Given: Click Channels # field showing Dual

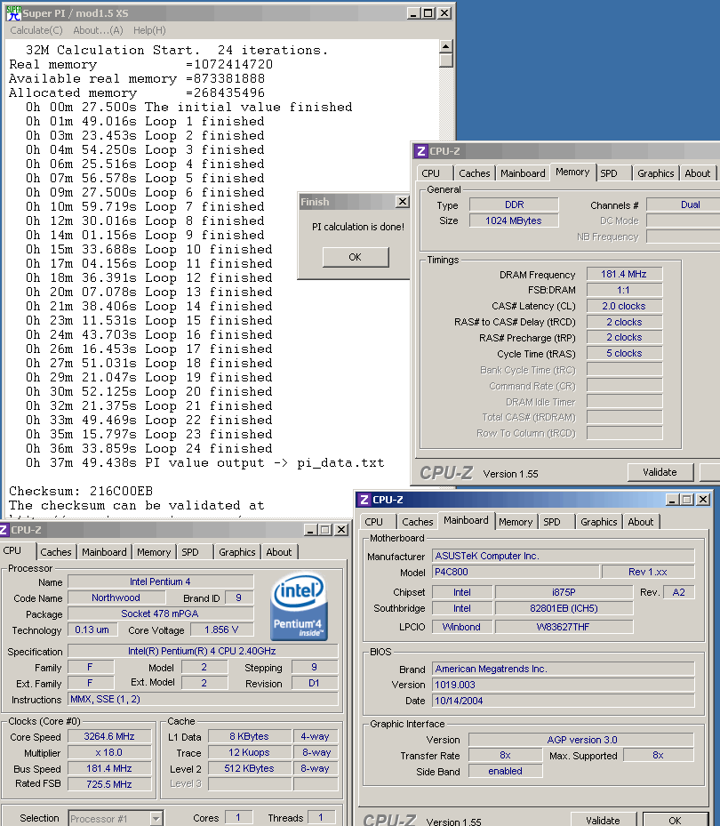Looking at the screenshot, I should pyautogui.click(x=684, y=204).
